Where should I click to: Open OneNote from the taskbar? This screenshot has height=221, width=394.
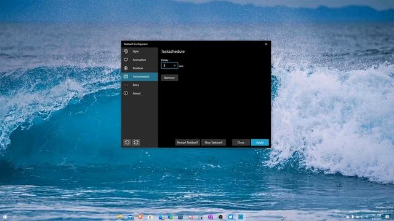(x=211, y=217)
